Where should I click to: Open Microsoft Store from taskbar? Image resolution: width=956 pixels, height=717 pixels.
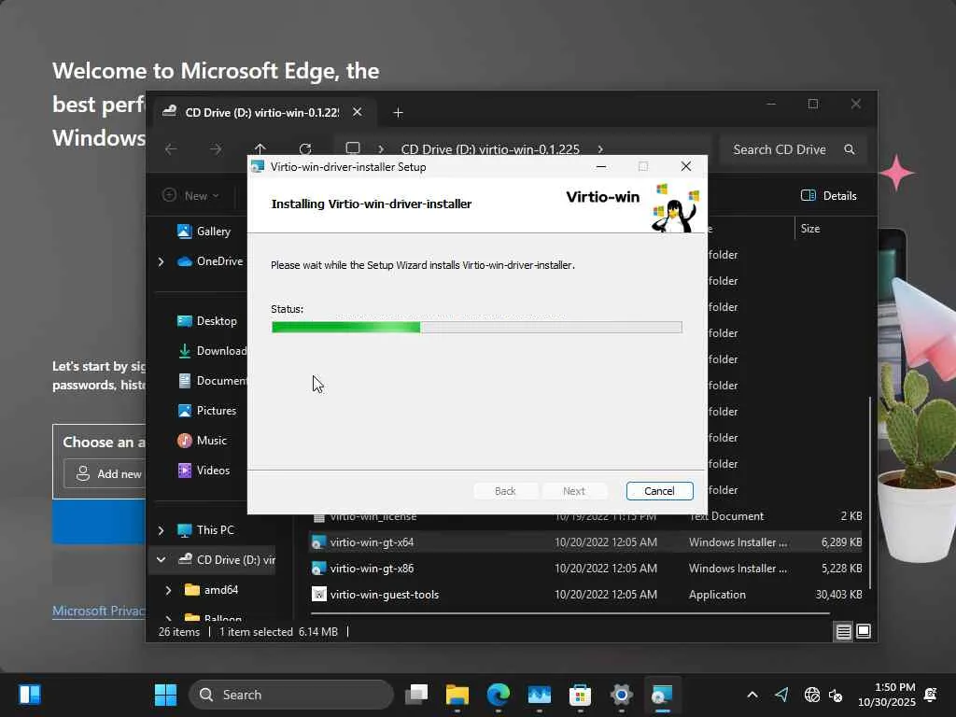pos(580,695)
